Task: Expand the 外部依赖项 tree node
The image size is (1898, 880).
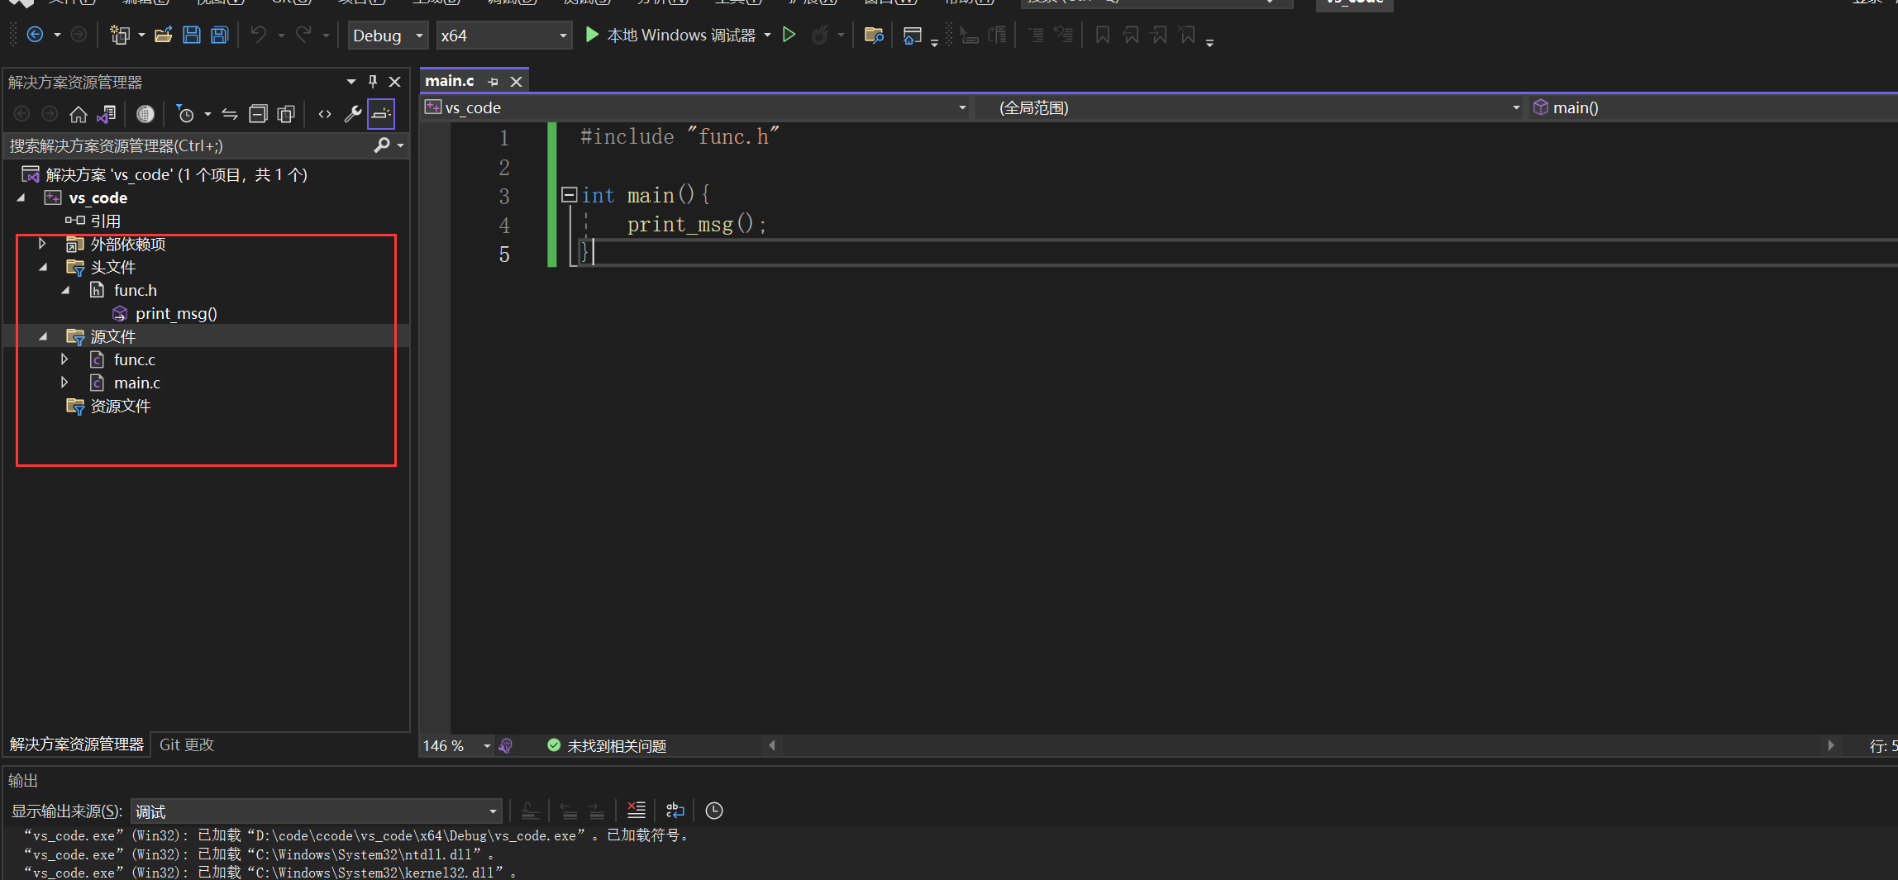Action: 42,244
